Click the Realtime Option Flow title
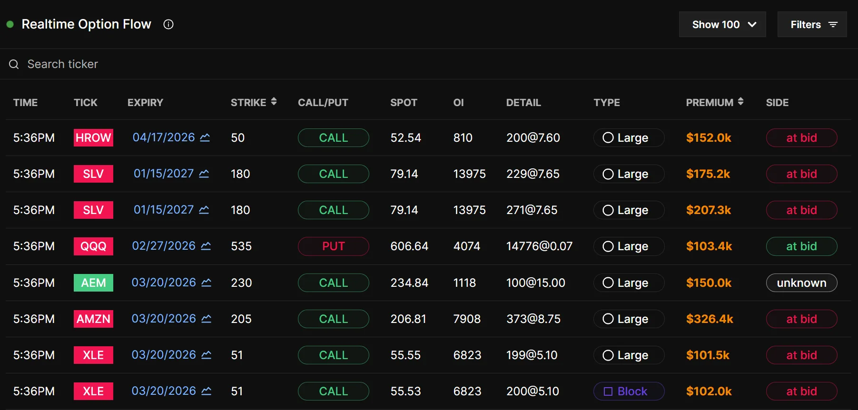The image size is (858, 410). (86, 24)
